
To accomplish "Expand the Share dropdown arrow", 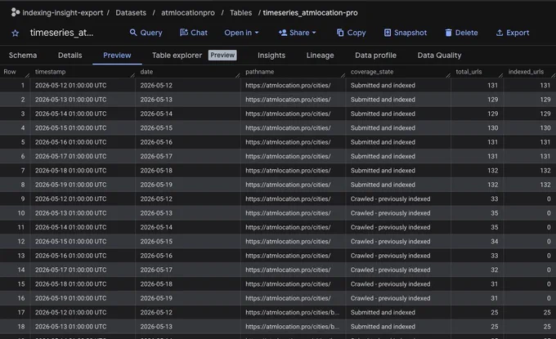I will (314, 33).
